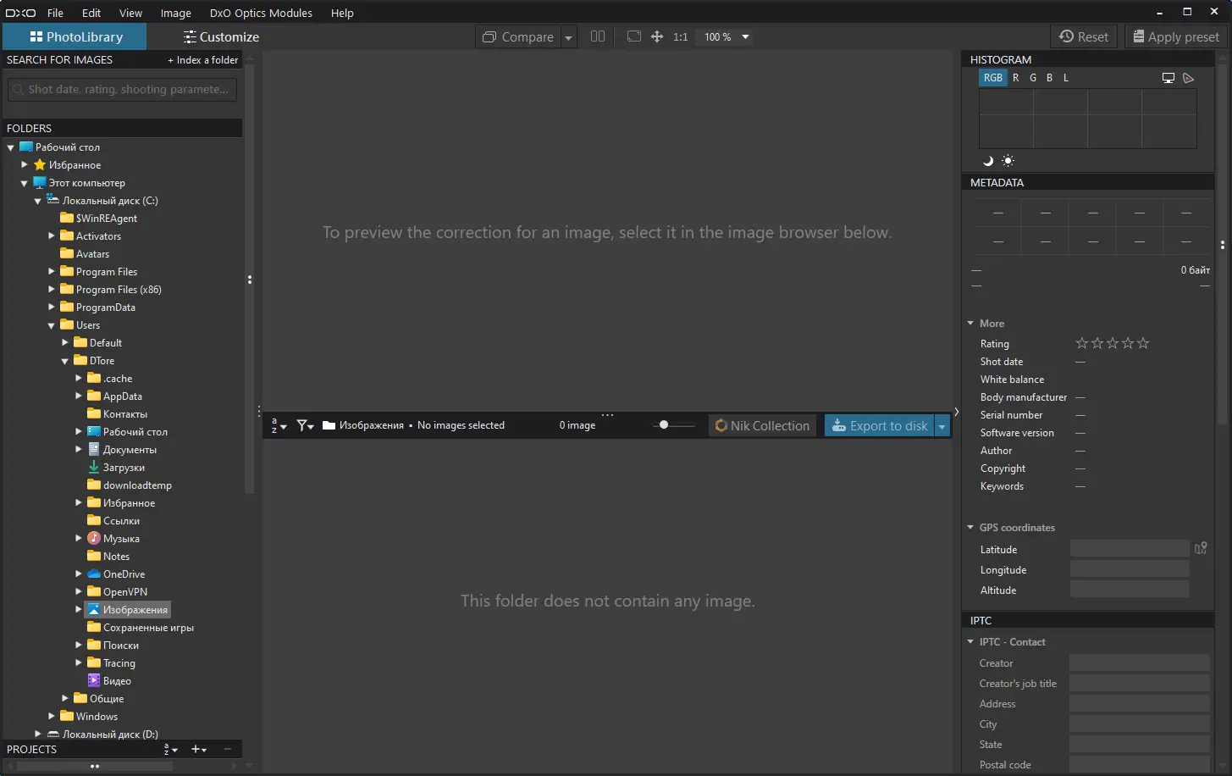Open the Export to disk dropdown arrow
This screenshot has width=1232, height=776.
(942, 425)
